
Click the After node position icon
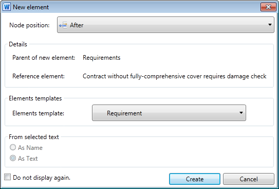coord(63,25)
